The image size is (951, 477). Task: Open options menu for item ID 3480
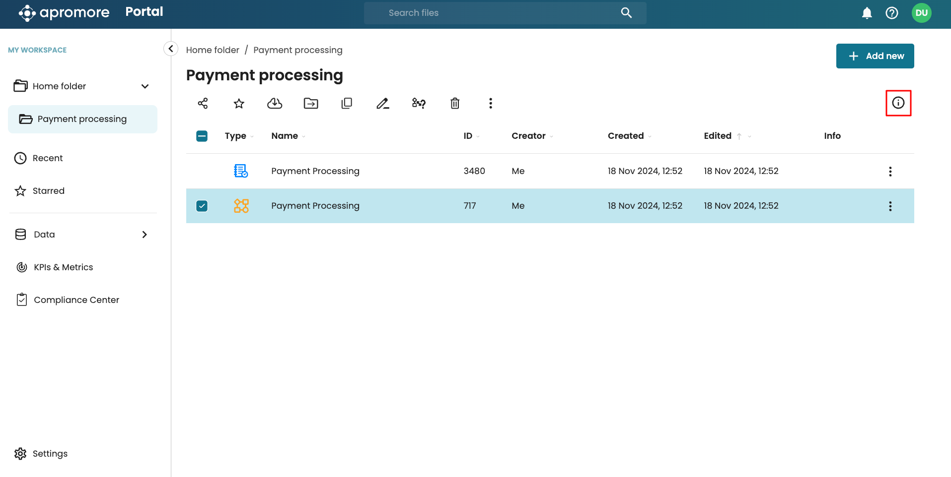pyautogui.click(x=890, y=171)
